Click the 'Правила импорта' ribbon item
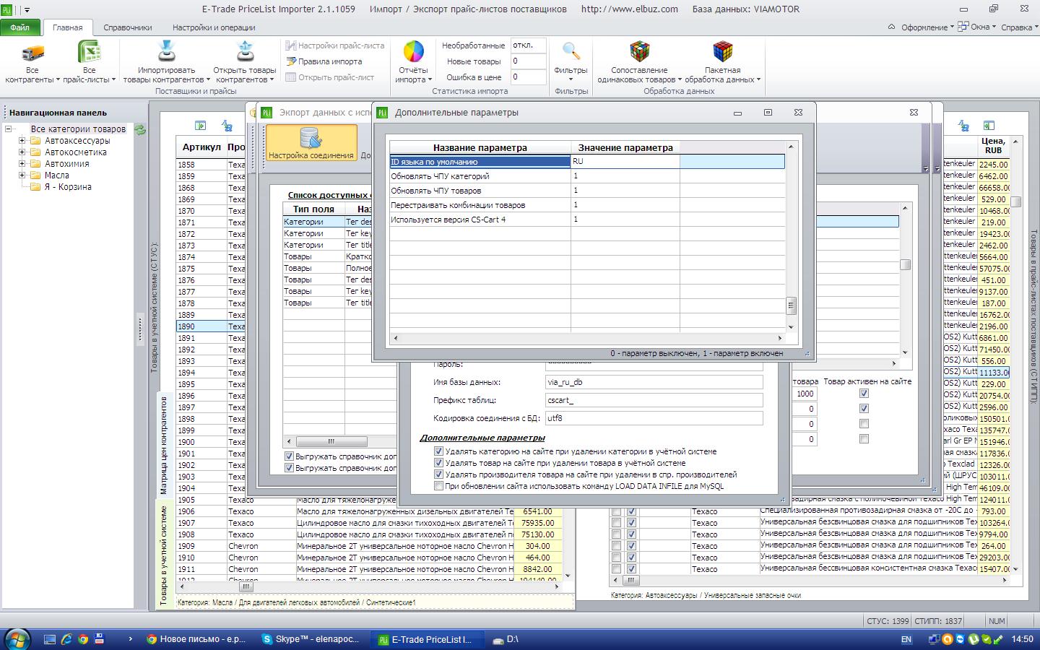 point(324,61)
